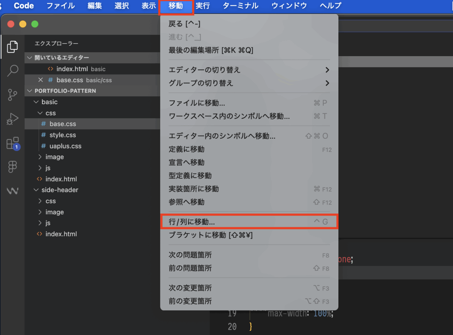Open the ターミナル menu in menu bar
Screen dimensions: 453x335
[240, 6]
